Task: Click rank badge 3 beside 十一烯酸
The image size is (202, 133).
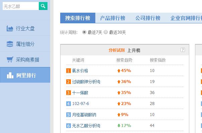Action: point(69,93)
